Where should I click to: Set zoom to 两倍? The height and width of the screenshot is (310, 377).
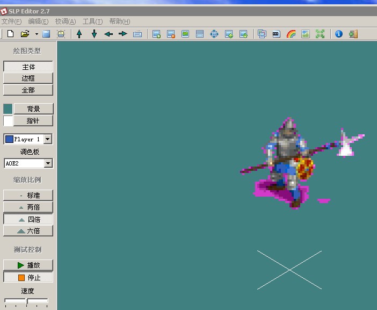[x=28, y=207]
